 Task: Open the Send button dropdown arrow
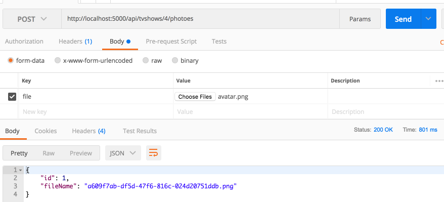click(428, 19)
